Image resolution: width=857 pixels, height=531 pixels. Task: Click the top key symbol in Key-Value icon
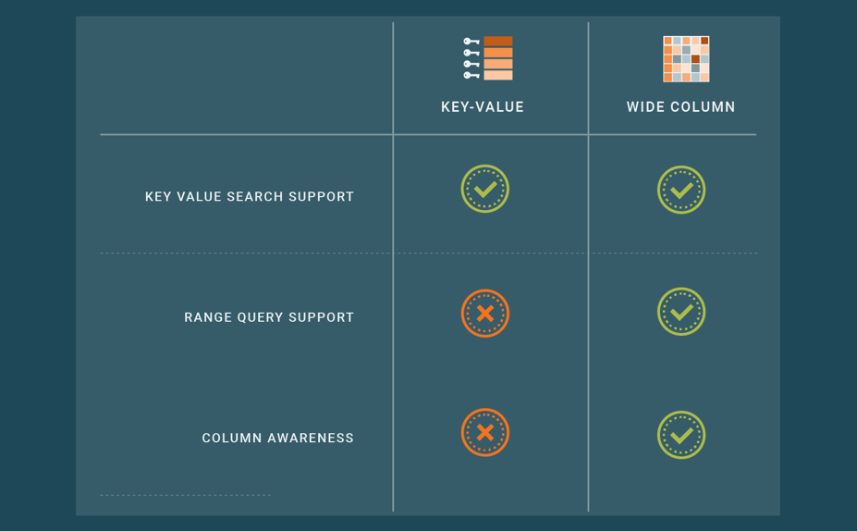point(471,42)
